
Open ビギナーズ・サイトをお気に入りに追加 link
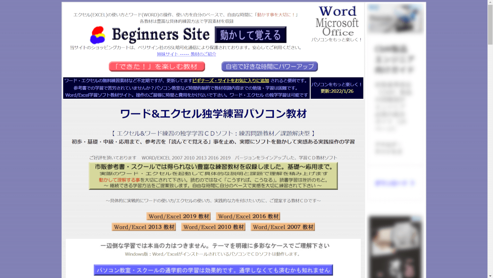231,81
